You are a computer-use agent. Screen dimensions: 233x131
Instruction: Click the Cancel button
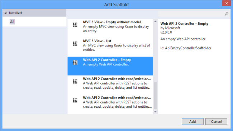[216, 121]
